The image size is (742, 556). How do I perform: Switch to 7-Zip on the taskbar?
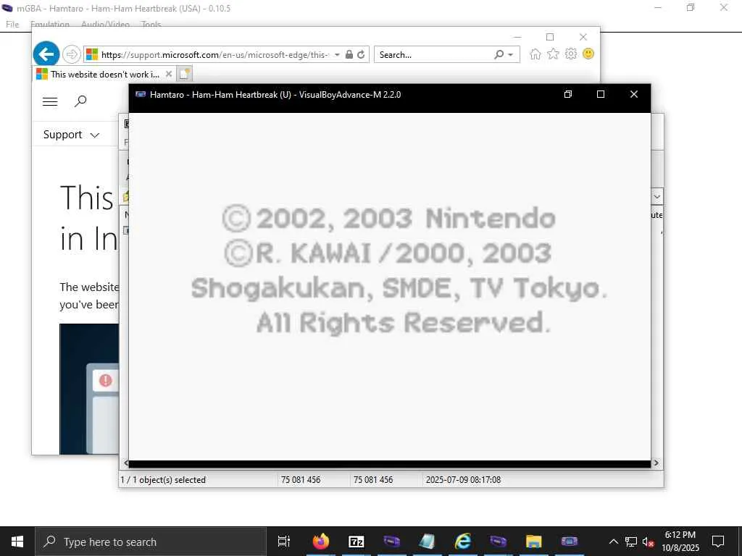(356, 542)
